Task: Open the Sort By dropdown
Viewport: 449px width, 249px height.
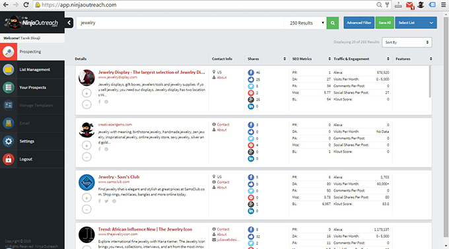Action: point(407,42)
